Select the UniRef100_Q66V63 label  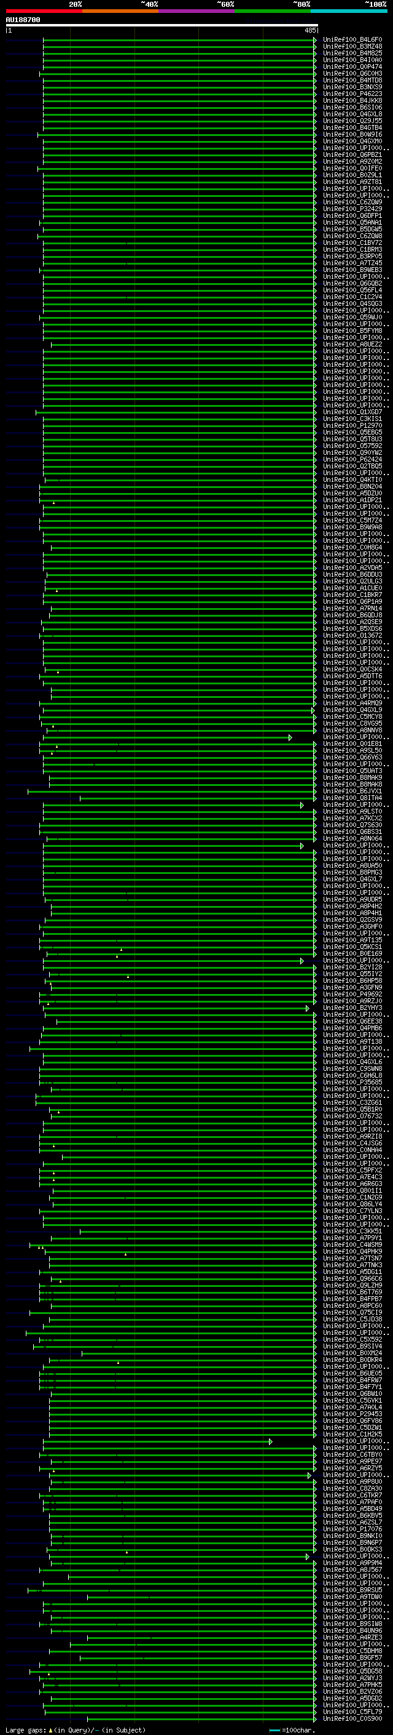coord(352,757)
